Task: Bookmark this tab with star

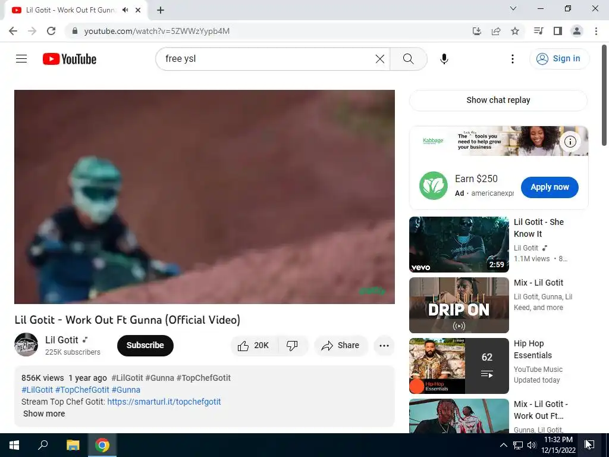Action: tap(515, 31)
